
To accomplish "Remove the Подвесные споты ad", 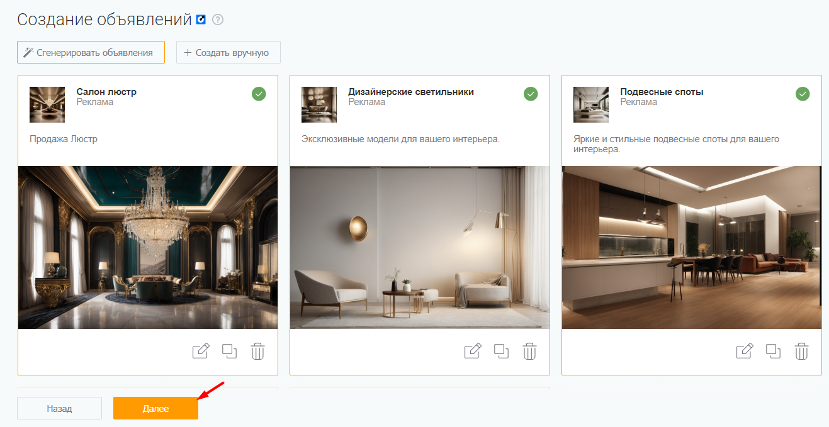I will pos(802,351).
